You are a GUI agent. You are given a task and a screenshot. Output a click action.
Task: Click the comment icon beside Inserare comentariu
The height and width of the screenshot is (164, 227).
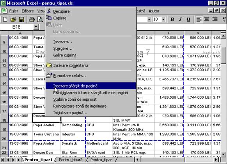click(x=49, y=65)
